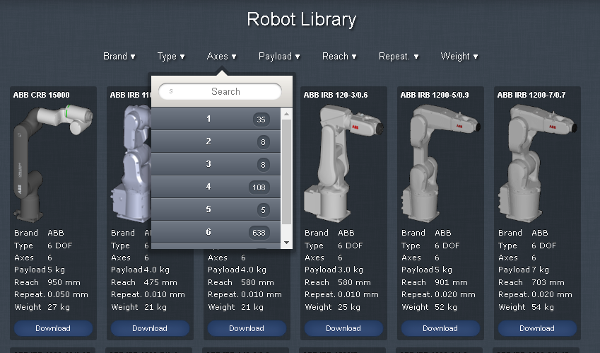Select axes option 5 in the list

(216, 209)
